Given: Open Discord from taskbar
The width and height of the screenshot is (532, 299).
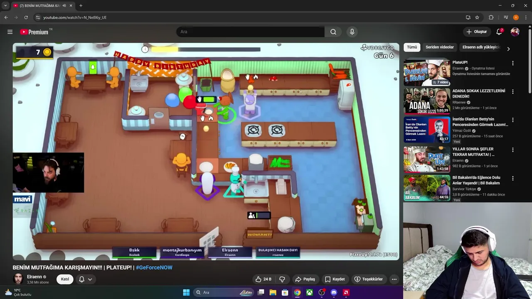Looking at the screenshot, I should pyautogui.click(x=334, y=292).
